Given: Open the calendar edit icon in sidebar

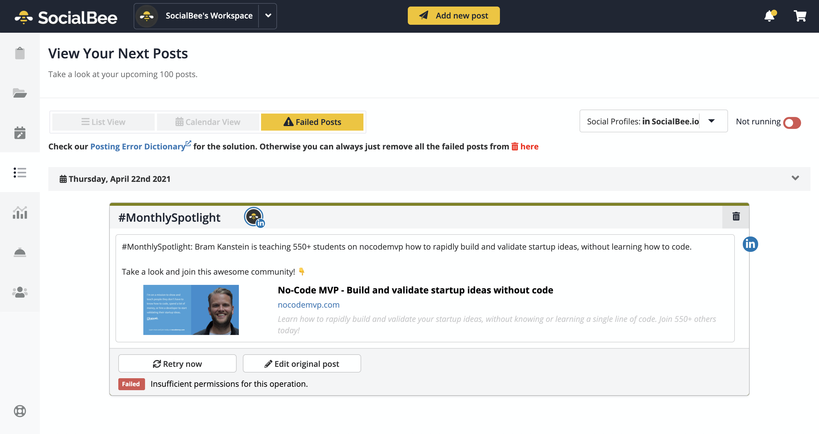Looking at the screenshot, I should 20,133.
